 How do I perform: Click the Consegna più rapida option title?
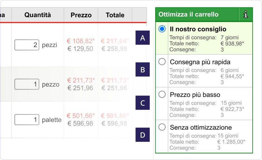[x=200, y=62]
